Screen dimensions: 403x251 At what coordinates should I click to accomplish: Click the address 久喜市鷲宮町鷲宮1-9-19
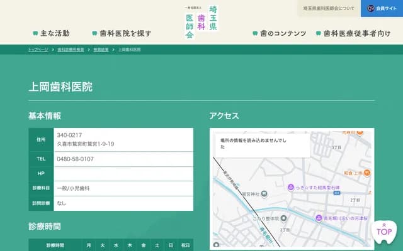point(86,144)
